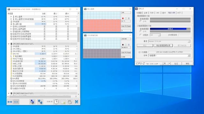Switch to 显卡 tab in CPU-Z
This screenshot has height=114, width=204.
point(164,13)
